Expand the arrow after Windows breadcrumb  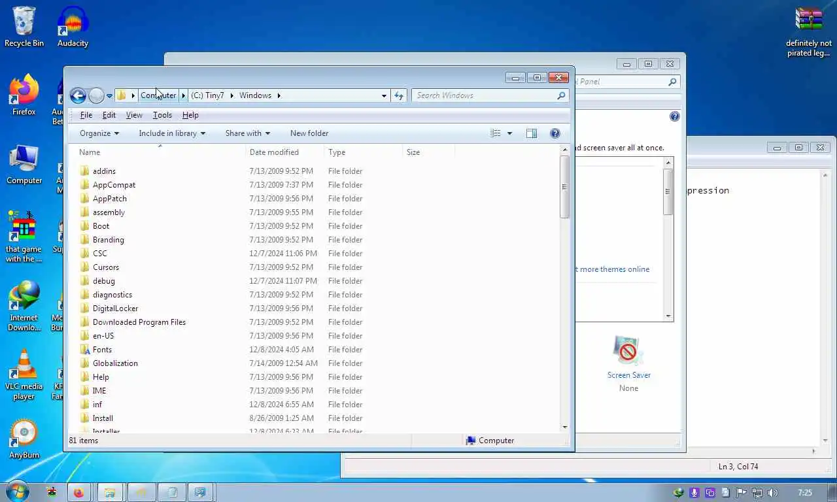(x=279, y=95)
